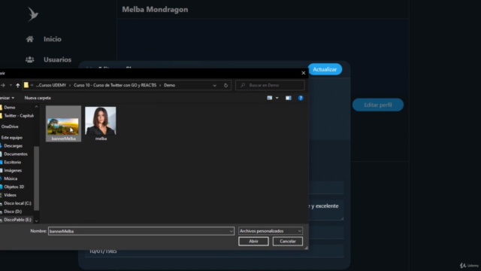The image size is (481, 271).
Task: Open Documentos in navigation pane
Action: 16,154
